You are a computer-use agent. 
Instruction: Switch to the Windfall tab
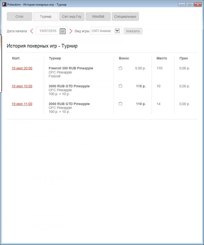98,17
